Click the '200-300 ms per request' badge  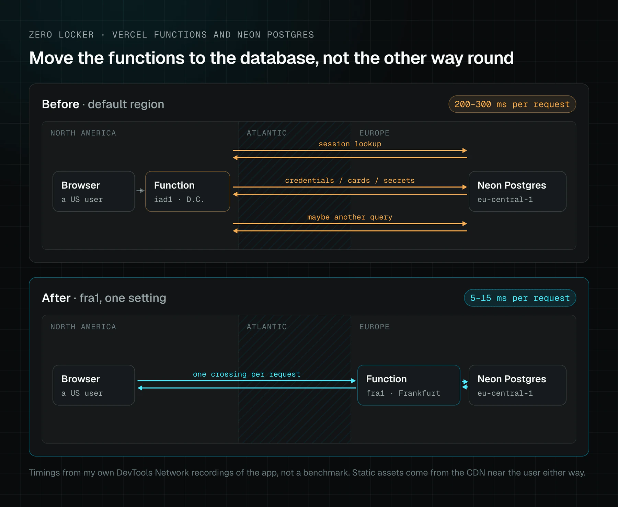click(x=512, y=104)
